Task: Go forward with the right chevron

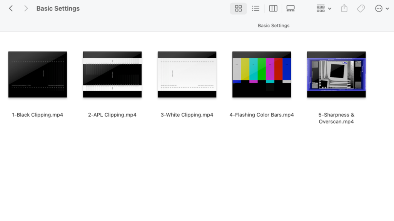Action: coord(26,8)
